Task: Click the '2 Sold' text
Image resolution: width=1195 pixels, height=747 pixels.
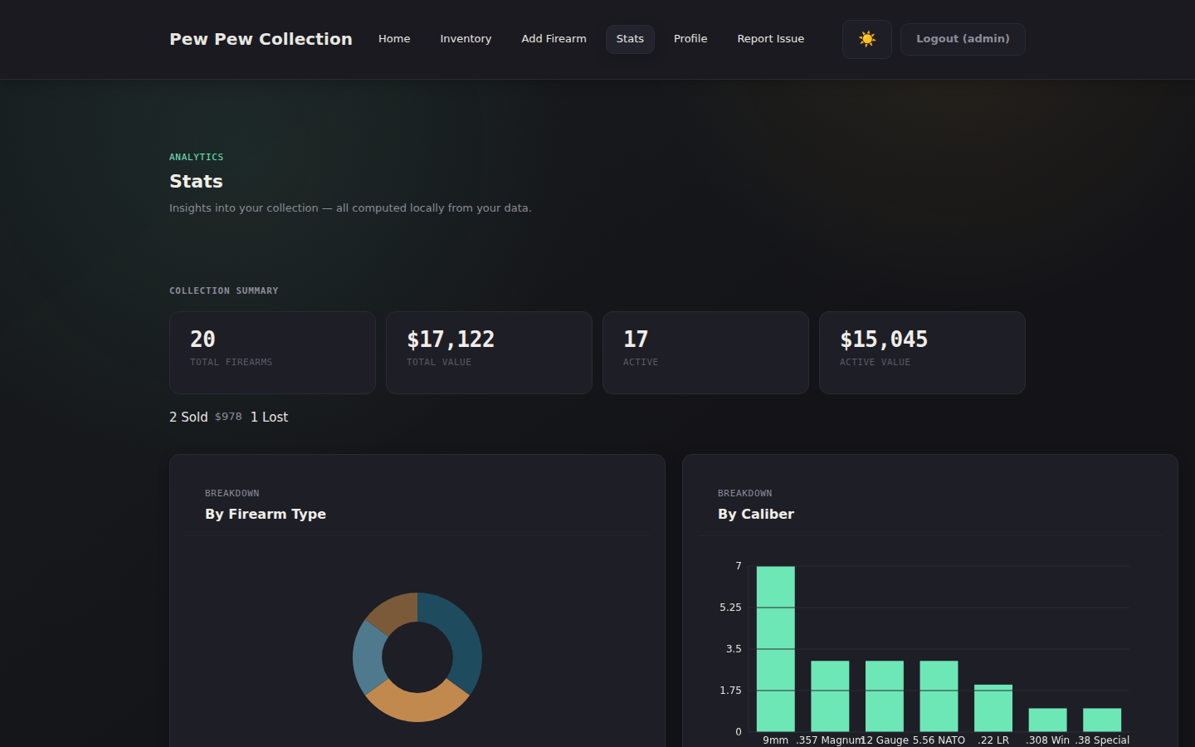Action: click(188, 417)
